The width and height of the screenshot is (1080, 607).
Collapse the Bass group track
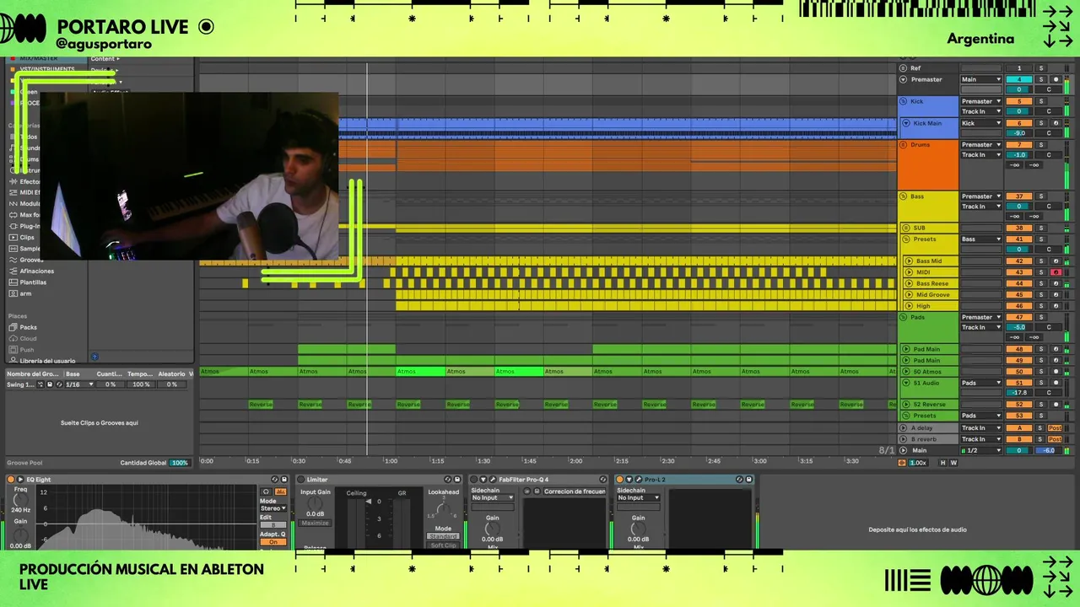(904, 196)
